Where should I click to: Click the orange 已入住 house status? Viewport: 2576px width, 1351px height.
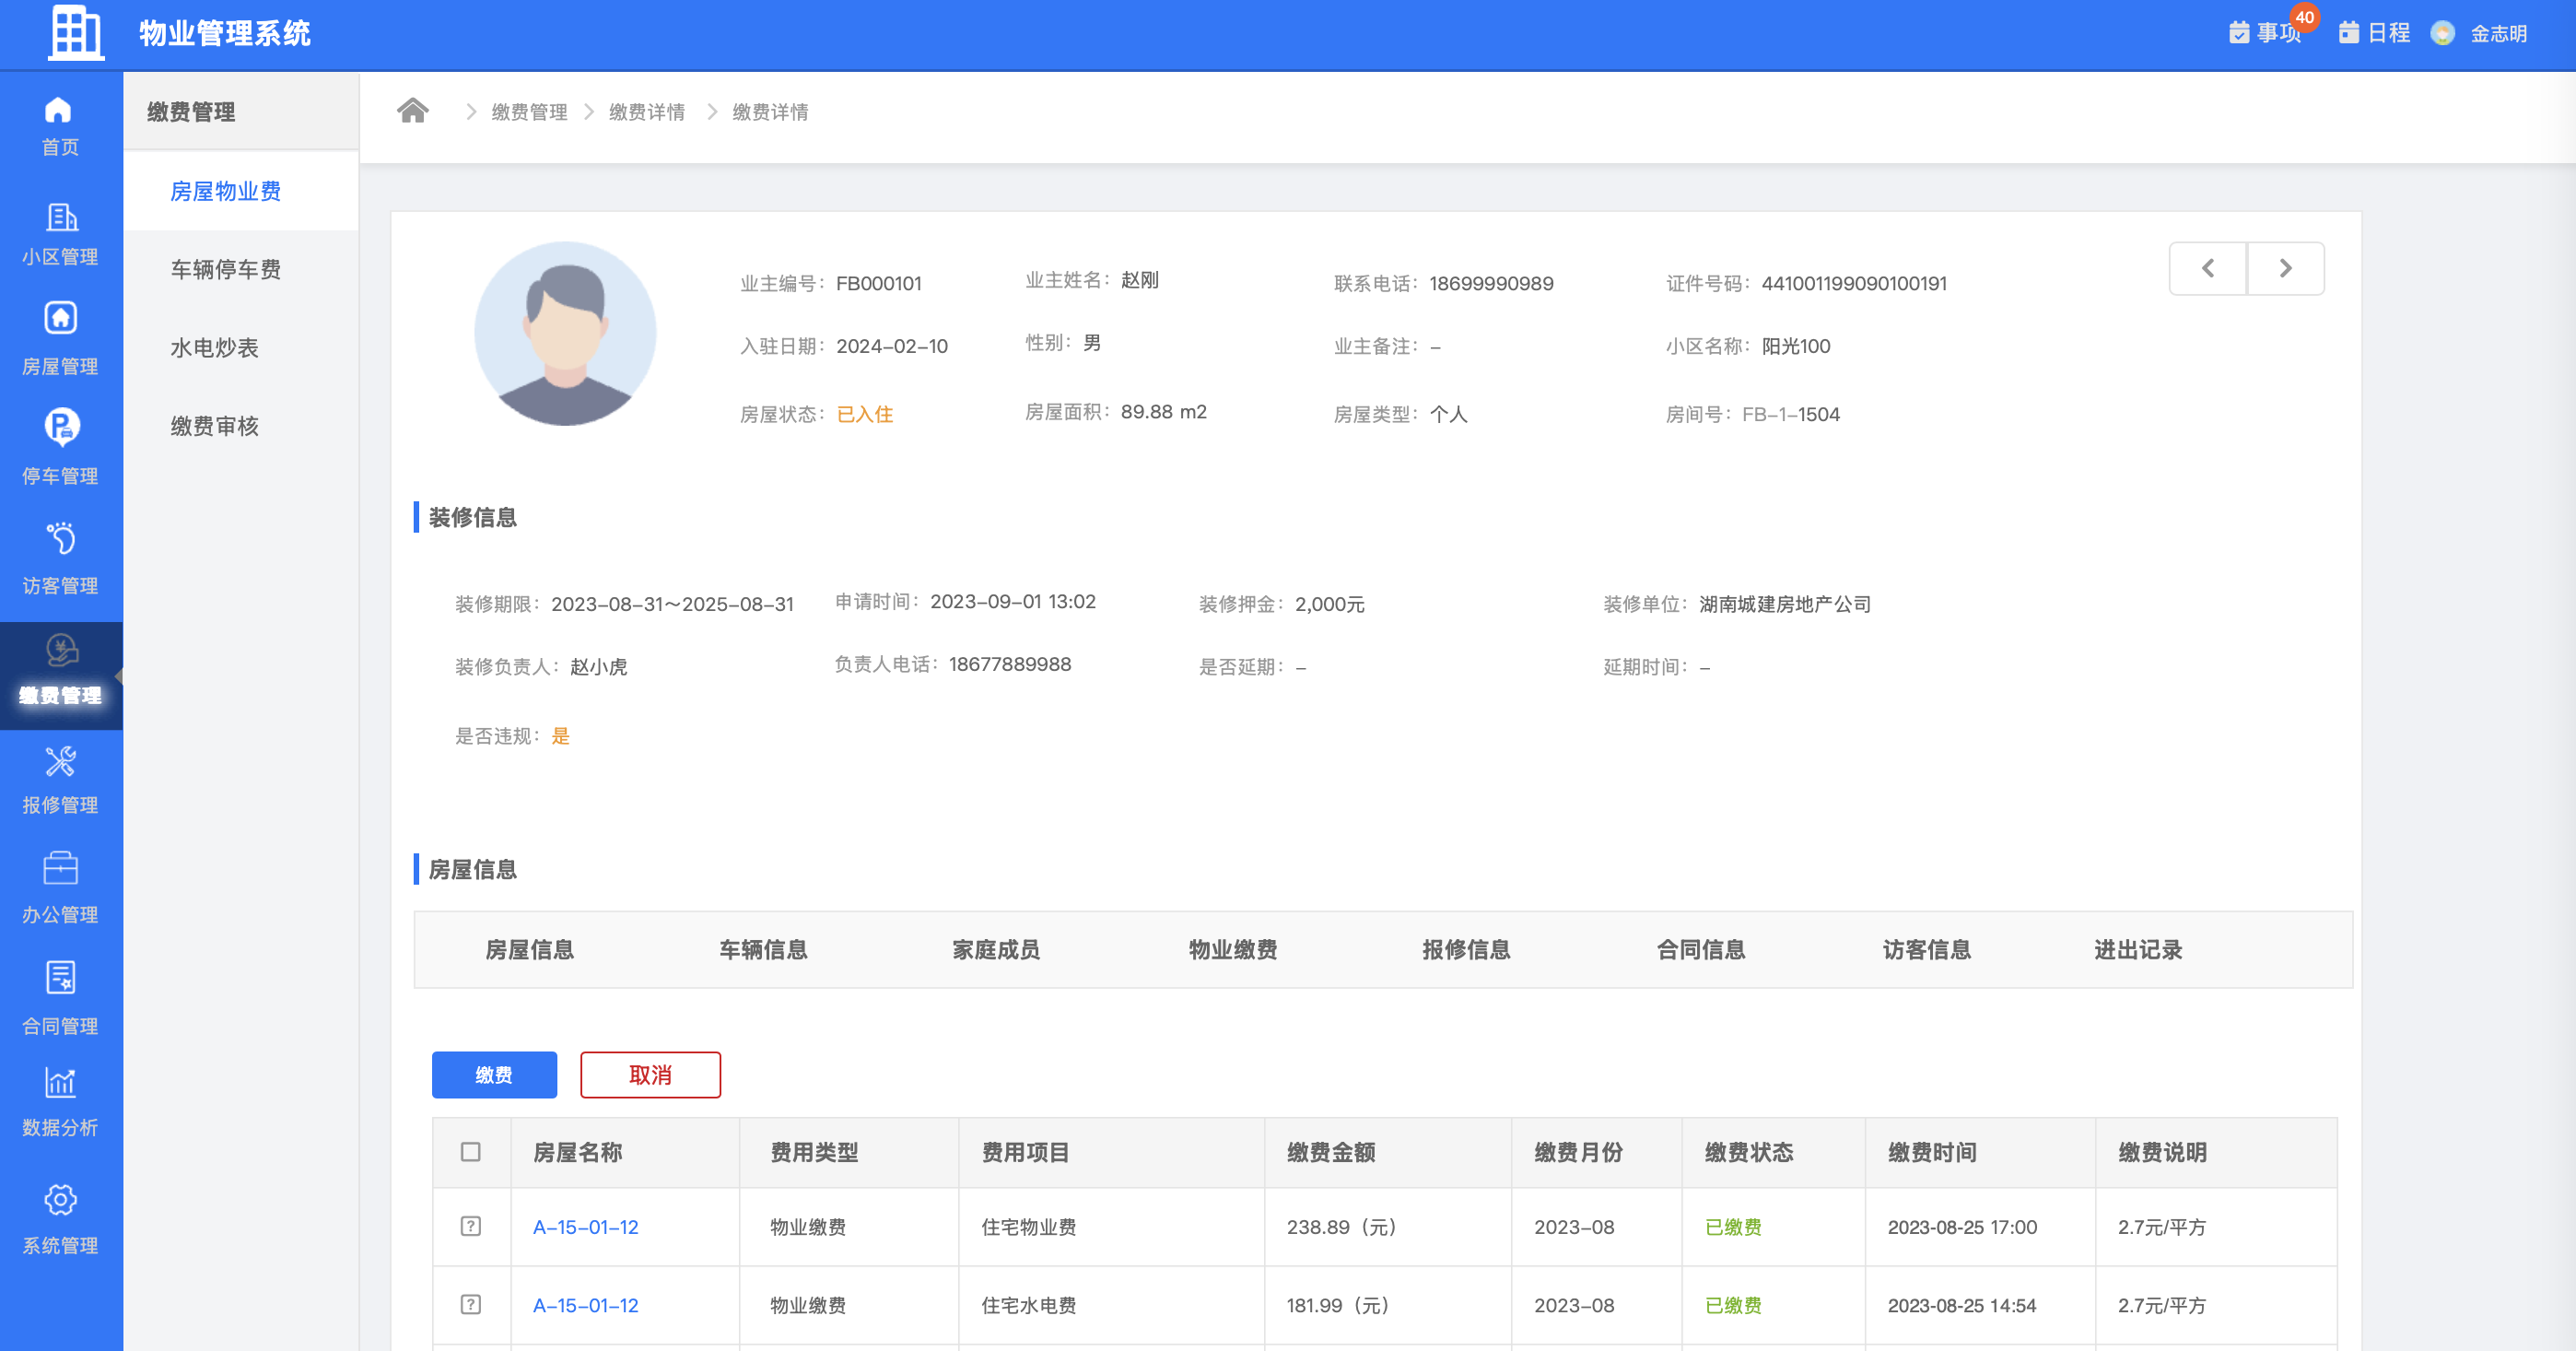865,414
